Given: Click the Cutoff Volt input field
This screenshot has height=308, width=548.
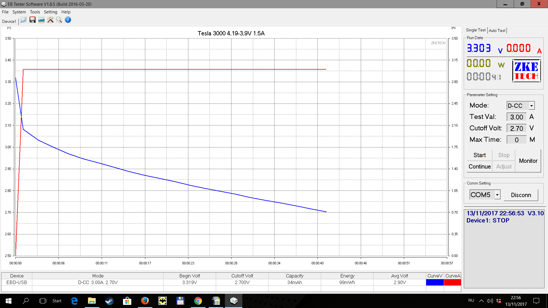Looking at the screenshot, I should (x=516, y=128).
